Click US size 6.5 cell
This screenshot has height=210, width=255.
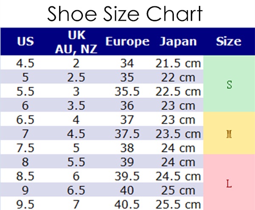[x=25, y=120]
